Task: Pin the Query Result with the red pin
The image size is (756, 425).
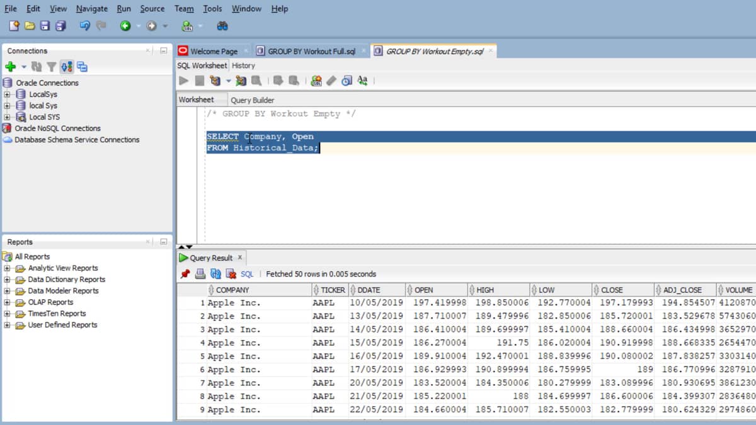Action: click(185, 274)
